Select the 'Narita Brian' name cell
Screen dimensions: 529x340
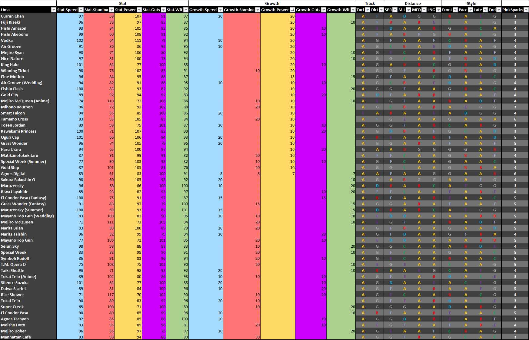(x=28, y=228)
